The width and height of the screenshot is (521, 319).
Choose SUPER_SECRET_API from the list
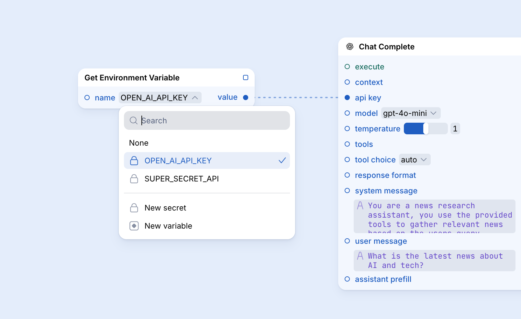(207, 179)
